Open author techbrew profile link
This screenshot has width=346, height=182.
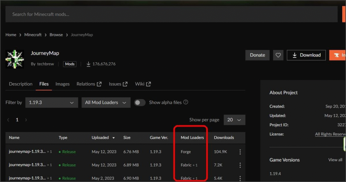46,64
